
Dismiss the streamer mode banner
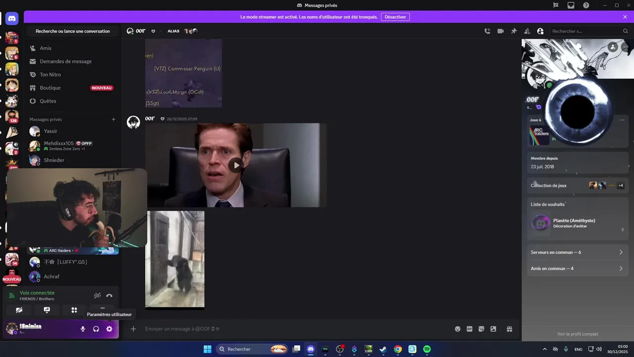click(x=625, y=17)
